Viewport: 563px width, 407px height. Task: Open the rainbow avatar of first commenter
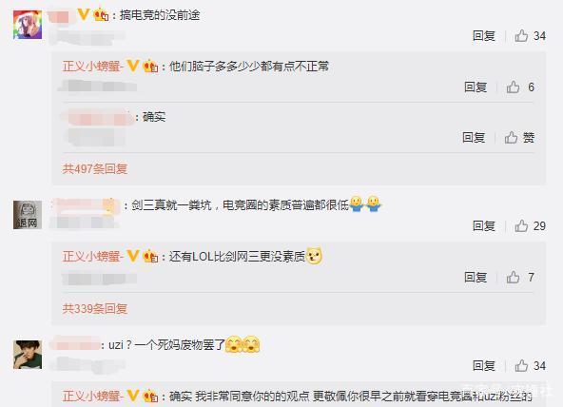pyautogui.click(x=28, y=25)
